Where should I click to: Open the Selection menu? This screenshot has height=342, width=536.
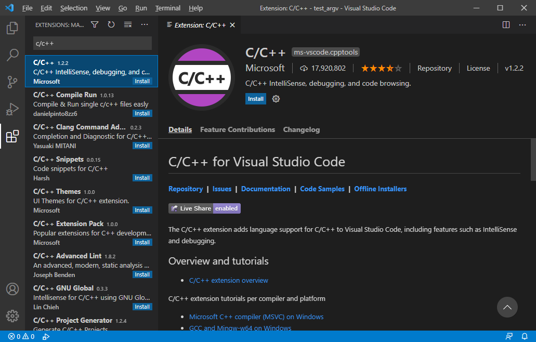[x=74, y=8]
